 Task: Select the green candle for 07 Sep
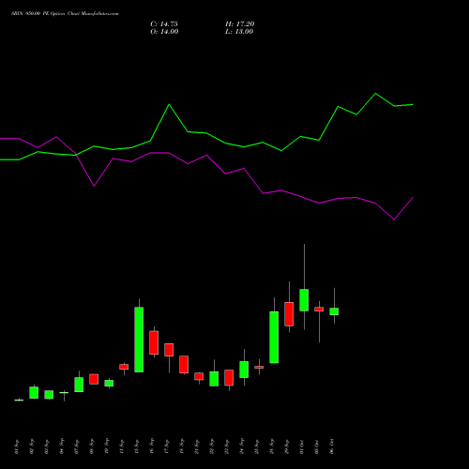(79, 385)
